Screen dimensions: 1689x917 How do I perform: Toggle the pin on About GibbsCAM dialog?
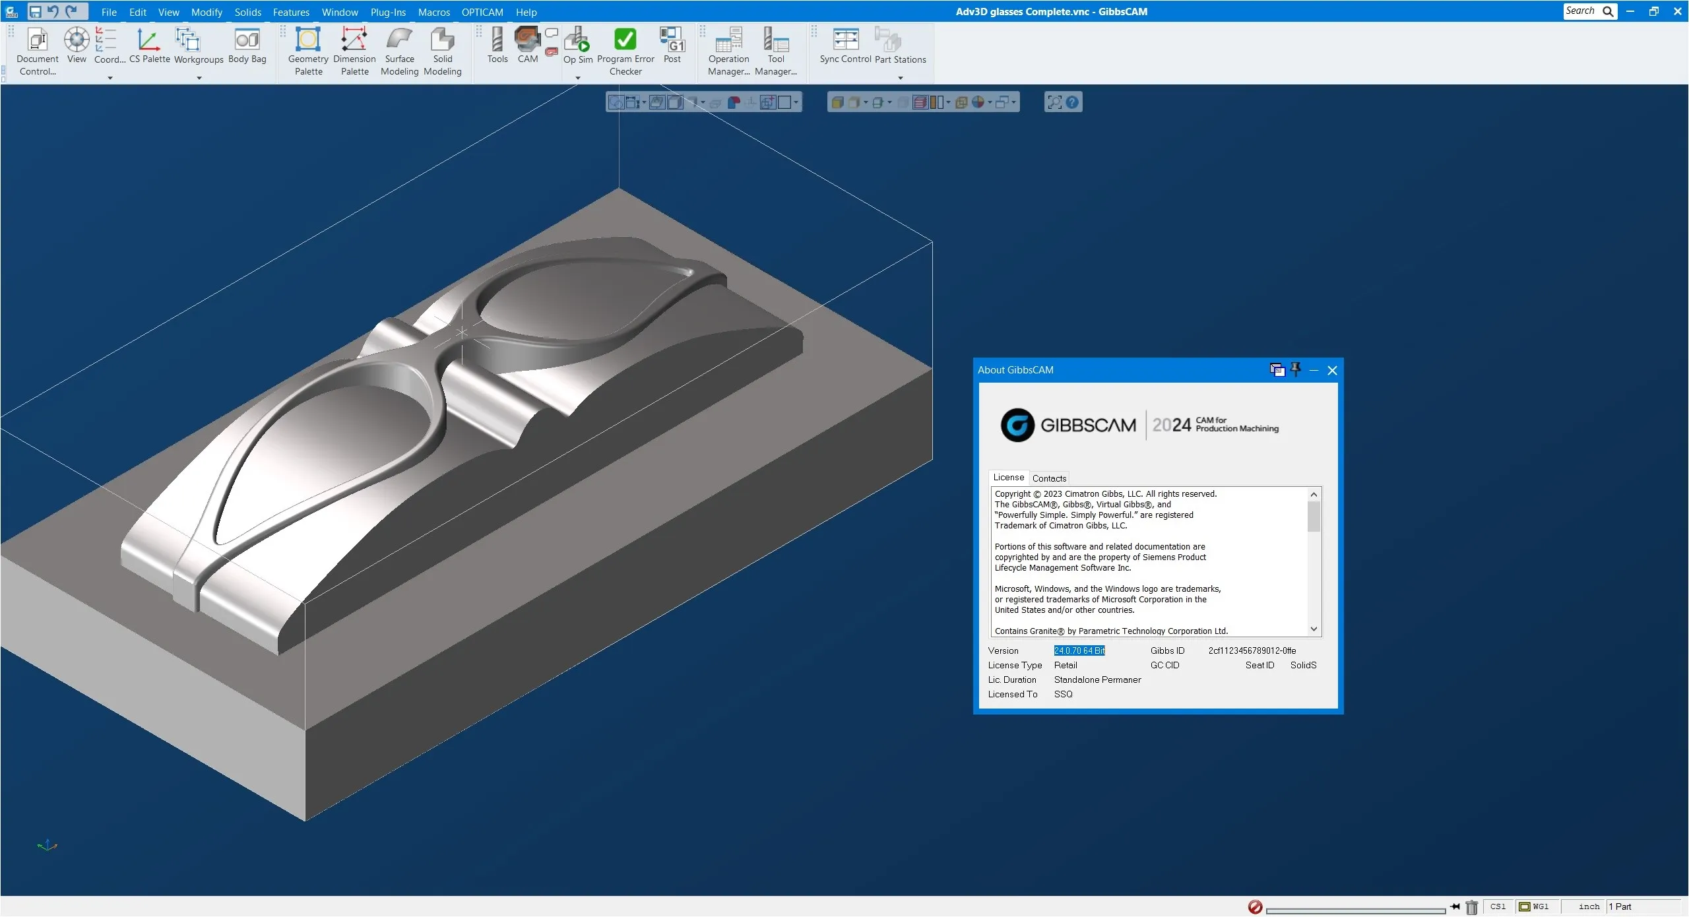(x=1295, y=369)
